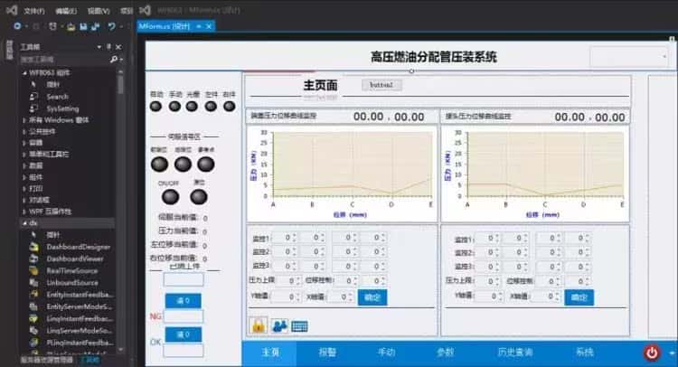Select the EntityServerModeS... toolbox item
The image size is (678, 367).
click(80, 306)
